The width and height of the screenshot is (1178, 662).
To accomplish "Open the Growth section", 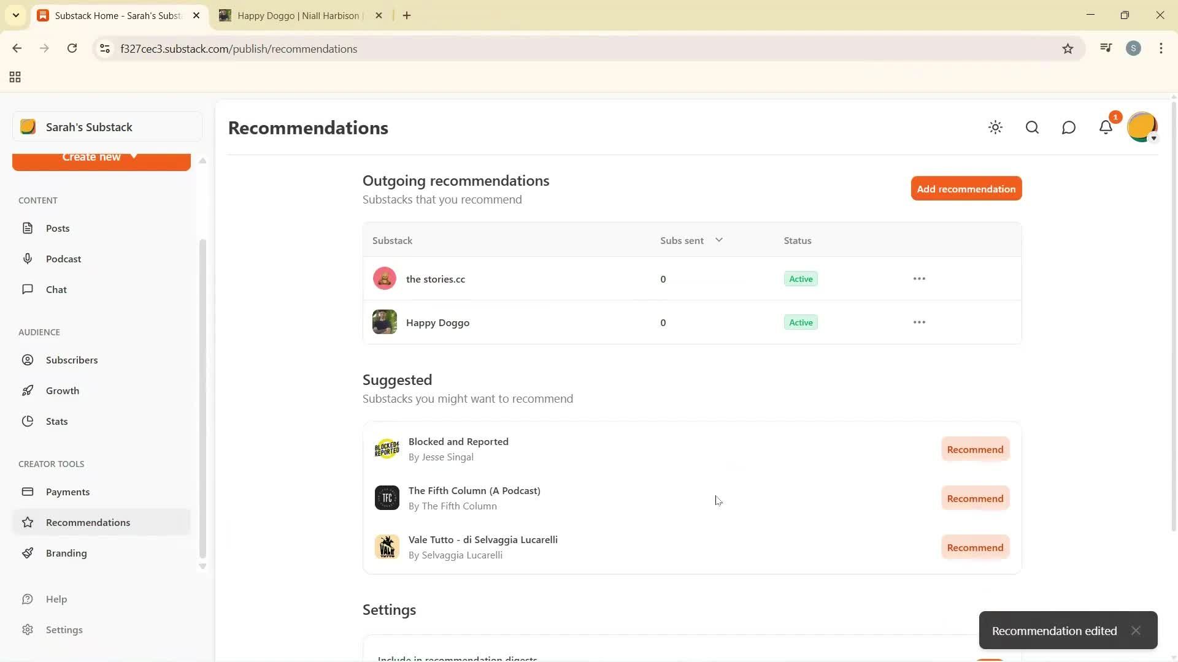I will [62, 390].
